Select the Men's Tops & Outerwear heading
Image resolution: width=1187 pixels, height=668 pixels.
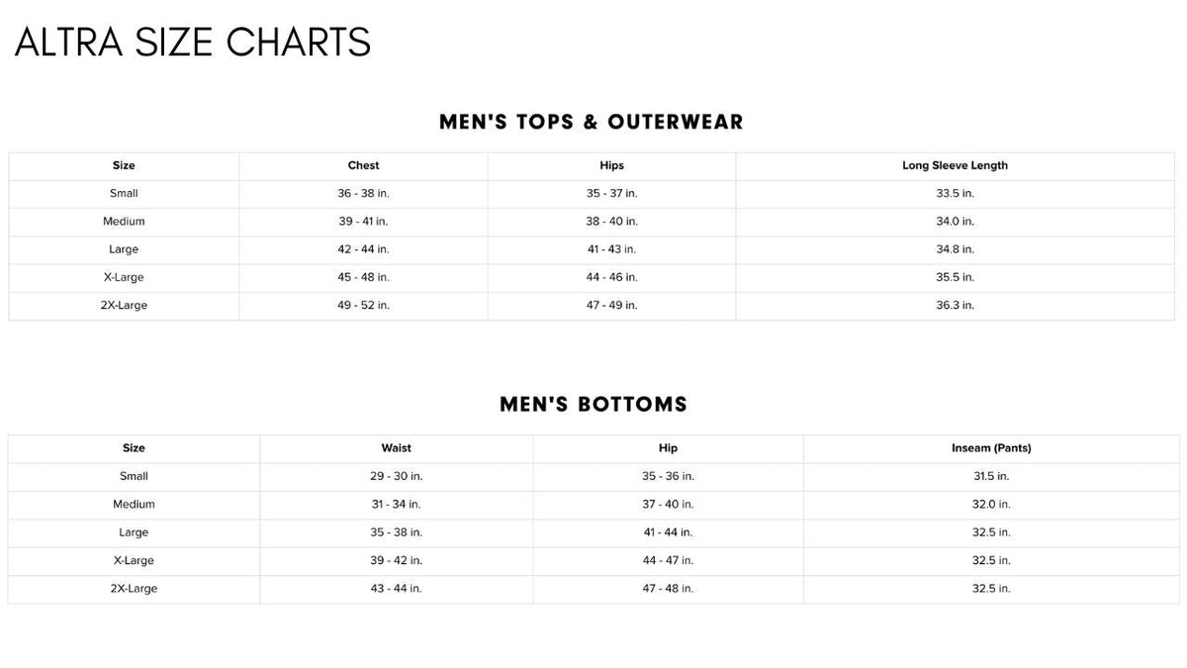(x=592, y=122)
